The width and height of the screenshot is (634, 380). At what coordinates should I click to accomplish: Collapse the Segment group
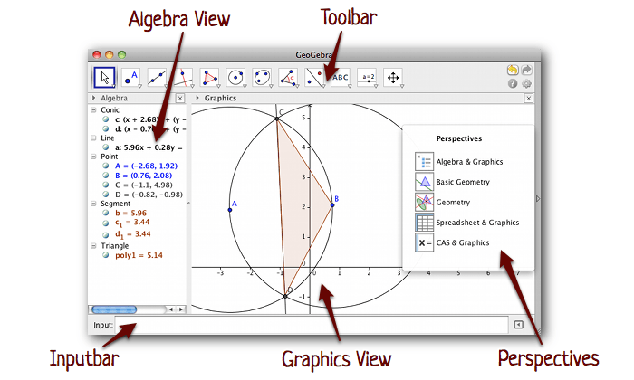pyautogui.click(x=93, y=204)
